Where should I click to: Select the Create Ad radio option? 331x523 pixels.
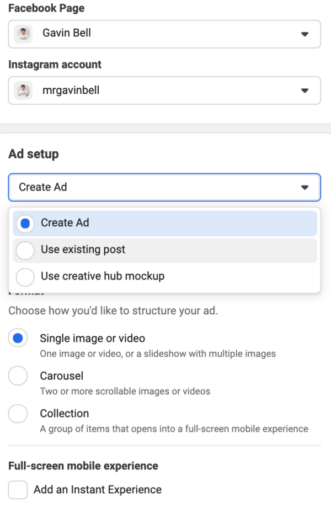[x=25, y=223]
